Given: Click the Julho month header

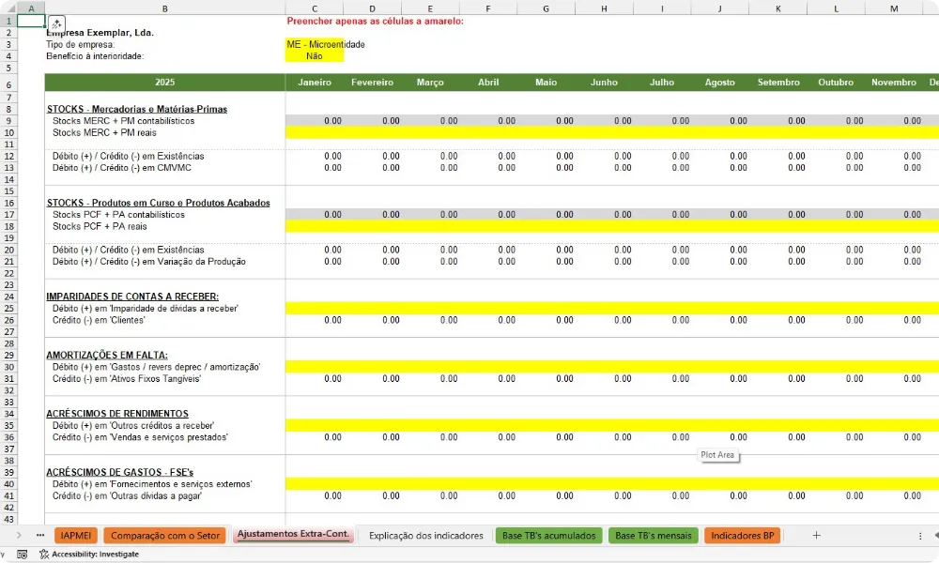Looking at the screenshot, I should pos(662,83).
